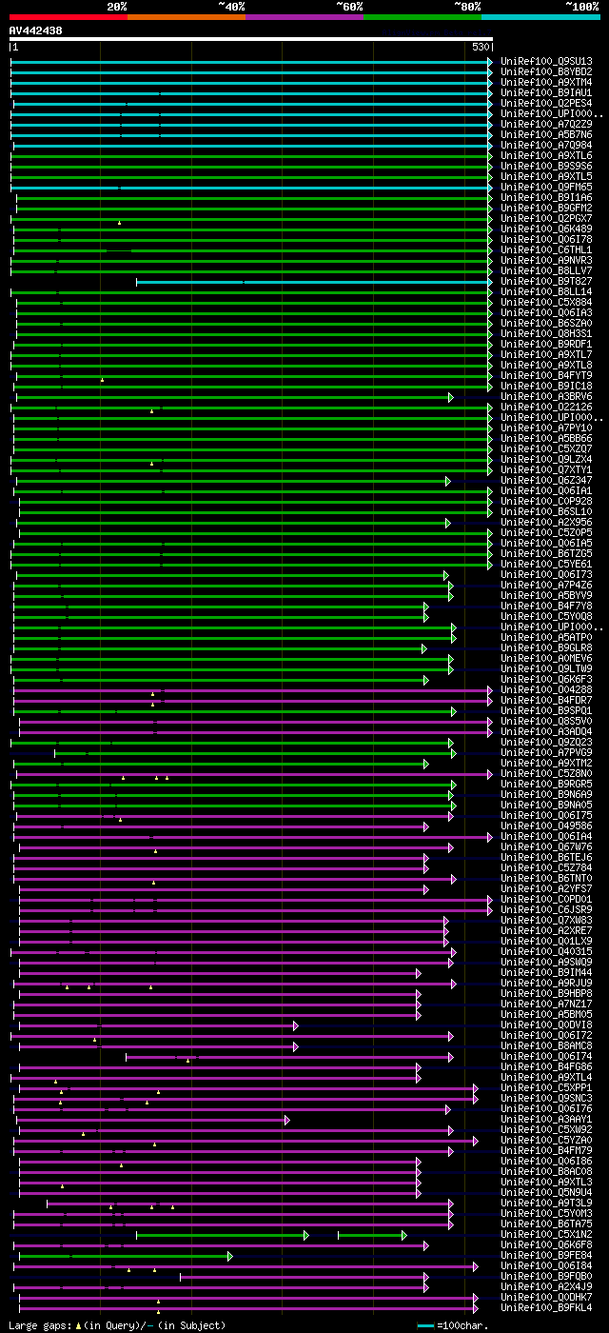Click the cyan partial alignment bar of UniRef100_B9T827
Screen dimensions: 609x1333
point(314,282)
